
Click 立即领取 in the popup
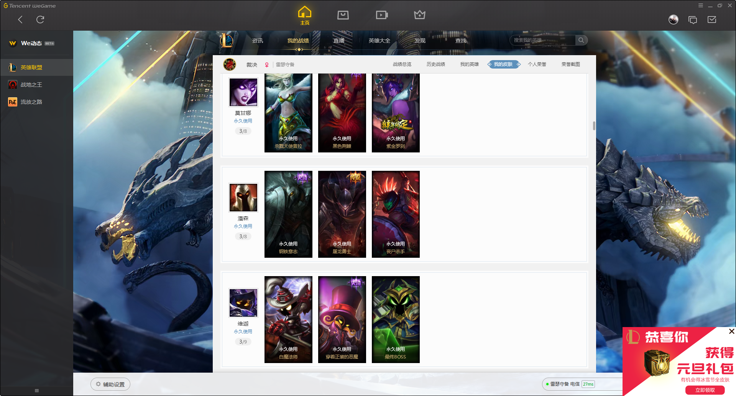[705, 390]
